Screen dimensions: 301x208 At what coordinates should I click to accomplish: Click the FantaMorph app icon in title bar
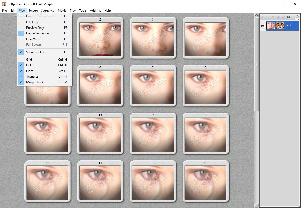(x=4, y=4)
